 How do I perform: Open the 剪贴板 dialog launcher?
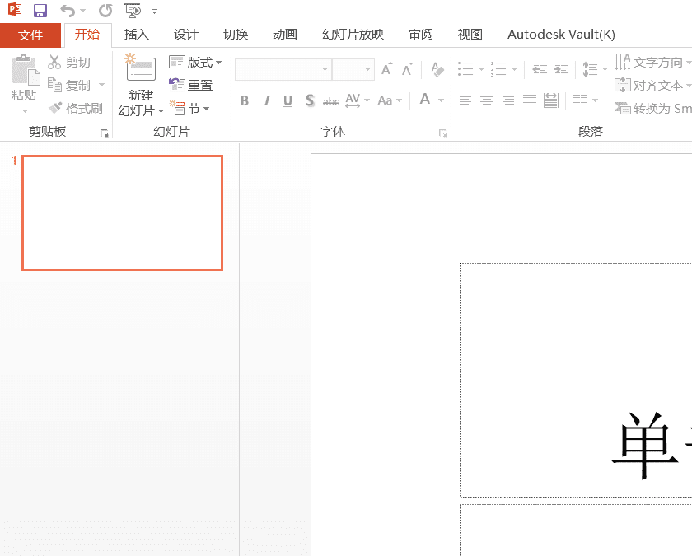click(104, 133)
